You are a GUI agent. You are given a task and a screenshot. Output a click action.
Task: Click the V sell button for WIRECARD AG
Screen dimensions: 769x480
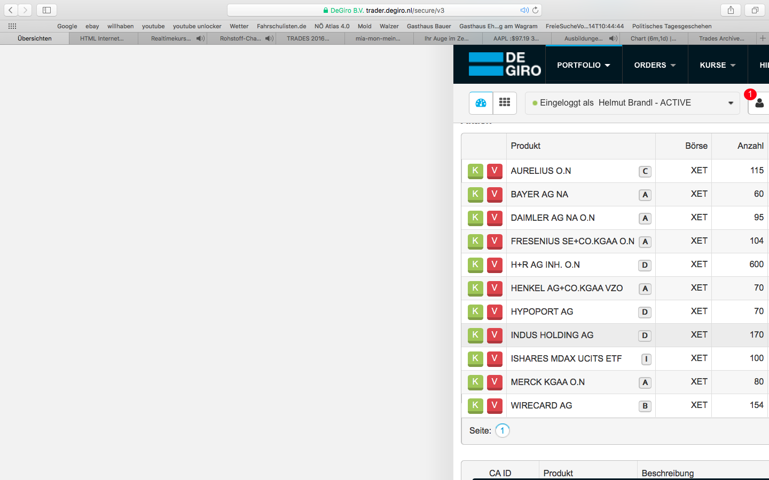[495, 406]
